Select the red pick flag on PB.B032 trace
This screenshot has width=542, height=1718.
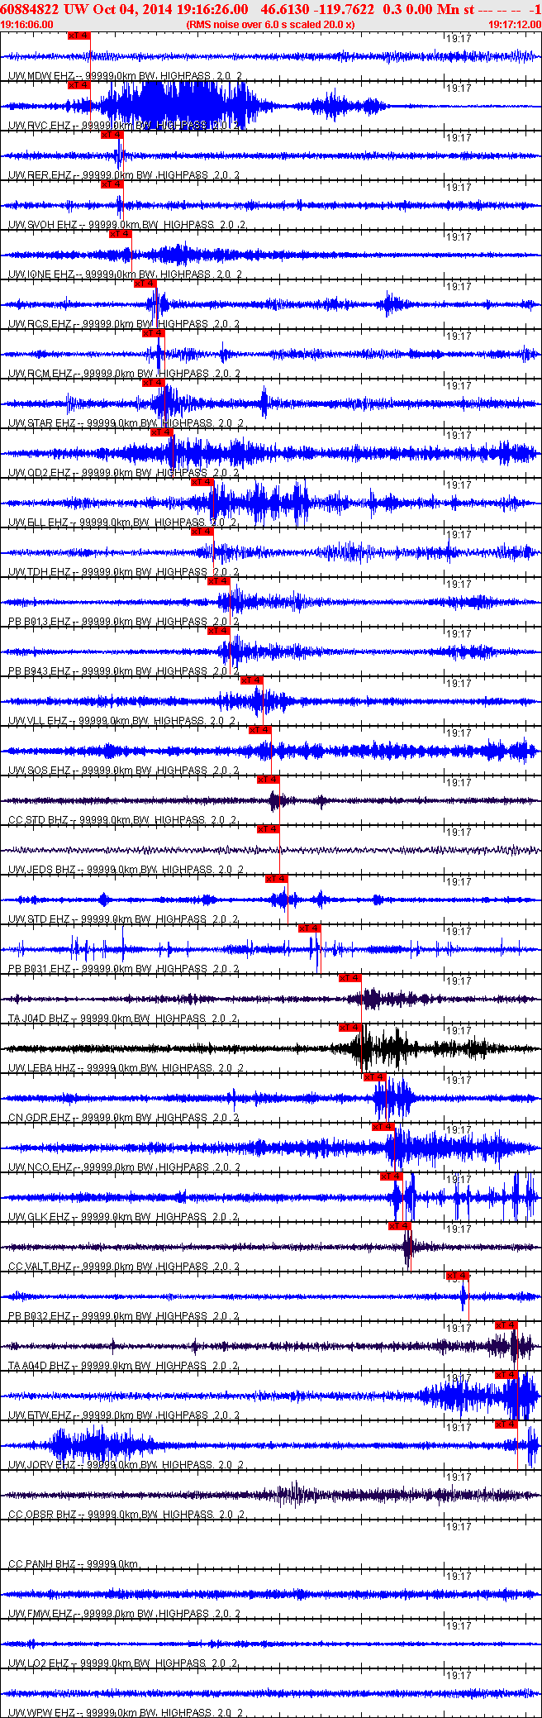tap(458, 1276)
